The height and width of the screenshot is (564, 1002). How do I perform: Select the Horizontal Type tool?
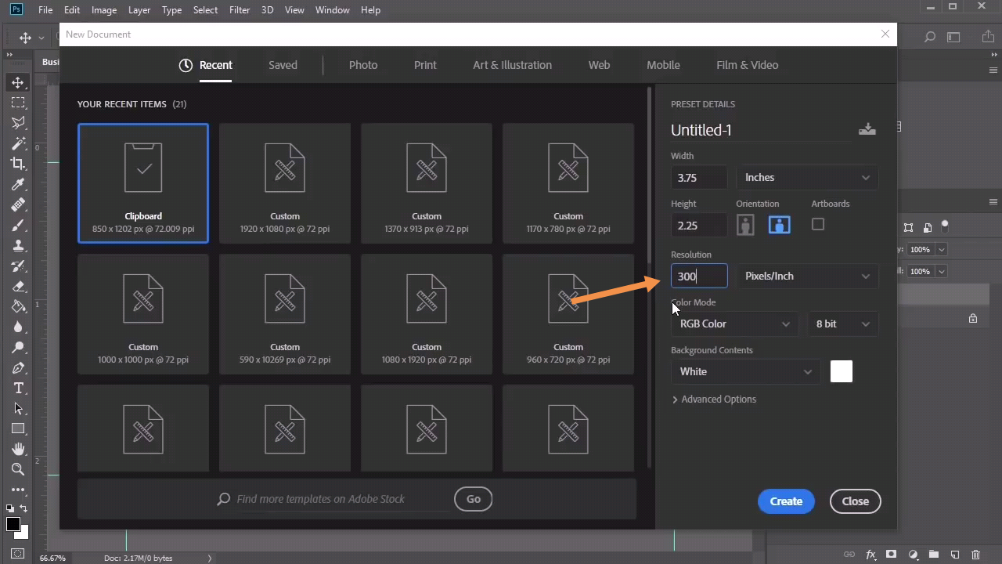pos(18,389)
